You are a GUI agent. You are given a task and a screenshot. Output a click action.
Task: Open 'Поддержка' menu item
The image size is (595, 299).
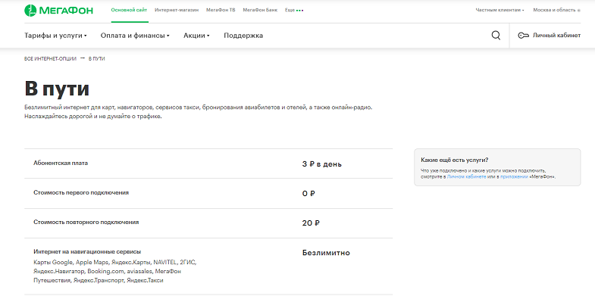coord(243,36)
